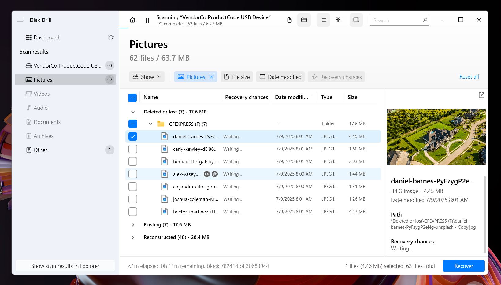The height and width of the screenshot is (285, 501).
Task: Go to the home screen
Action: 132,20
